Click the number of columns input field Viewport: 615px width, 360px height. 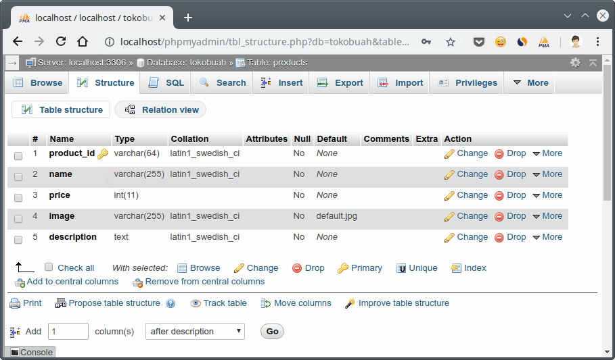(68, 332)
